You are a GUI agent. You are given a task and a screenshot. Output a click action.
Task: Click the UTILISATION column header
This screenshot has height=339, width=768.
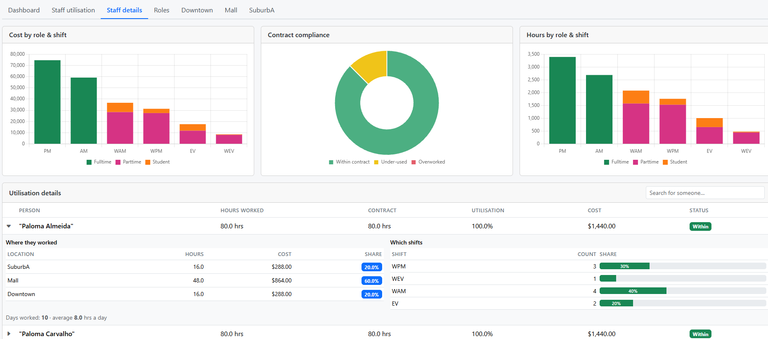488,210
